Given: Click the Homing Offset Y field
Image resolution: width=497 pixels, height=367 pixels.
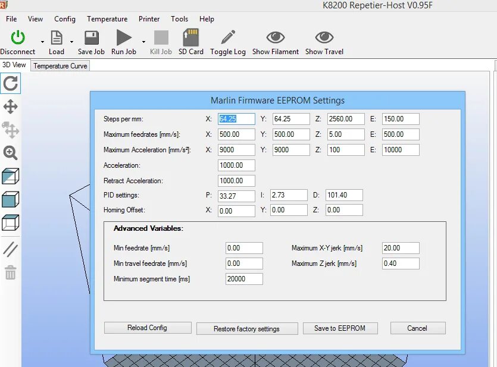Looking at the screenshot, I should 289,210.
